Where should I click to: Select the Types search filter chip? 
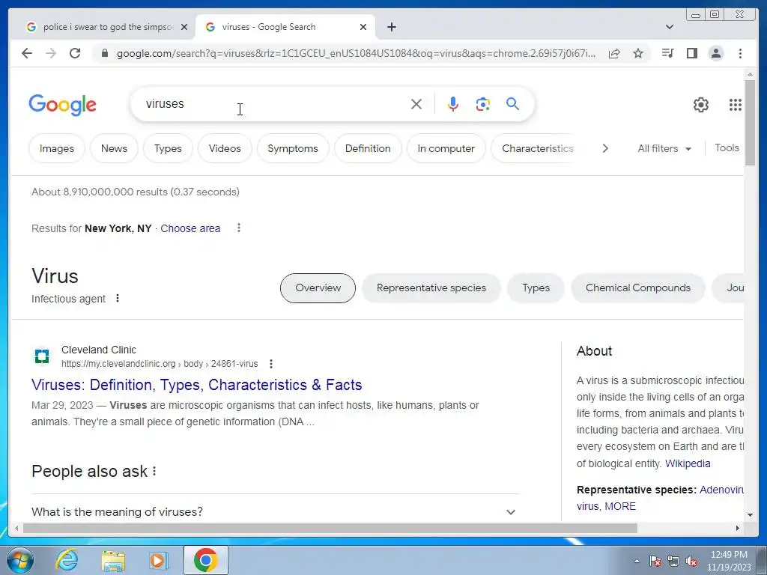(168, 148)
